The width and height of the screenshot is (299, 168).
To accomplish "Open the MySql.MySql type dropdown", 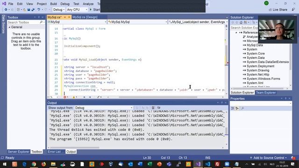I will point(137,22).
